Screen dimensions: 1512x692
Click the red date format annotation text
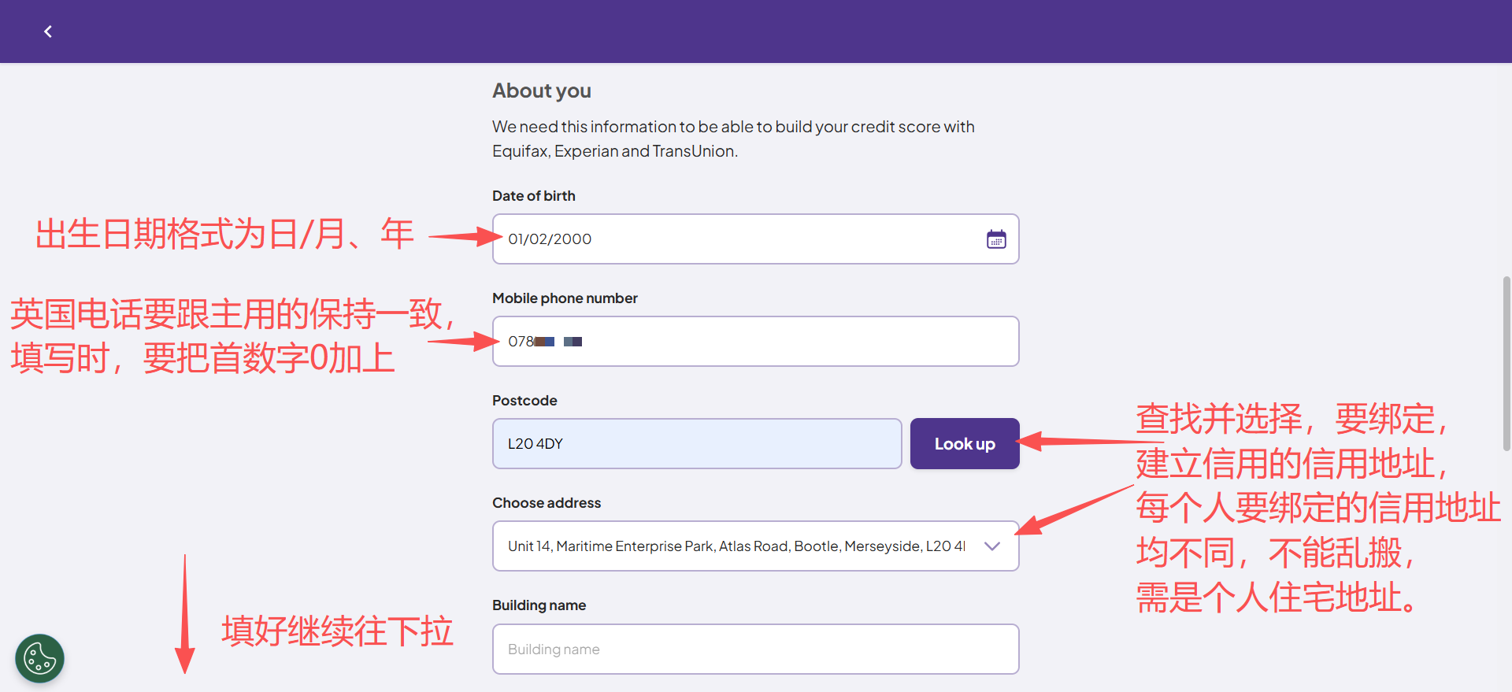tap(224, 235)
